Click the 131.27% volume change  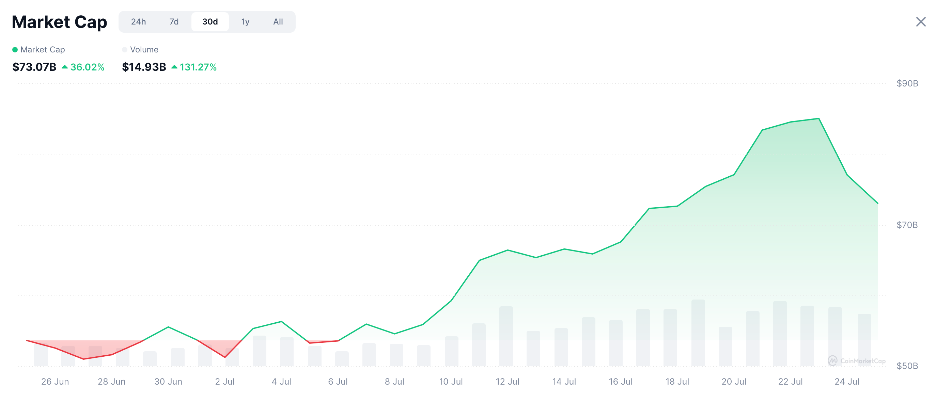(198, 67)
